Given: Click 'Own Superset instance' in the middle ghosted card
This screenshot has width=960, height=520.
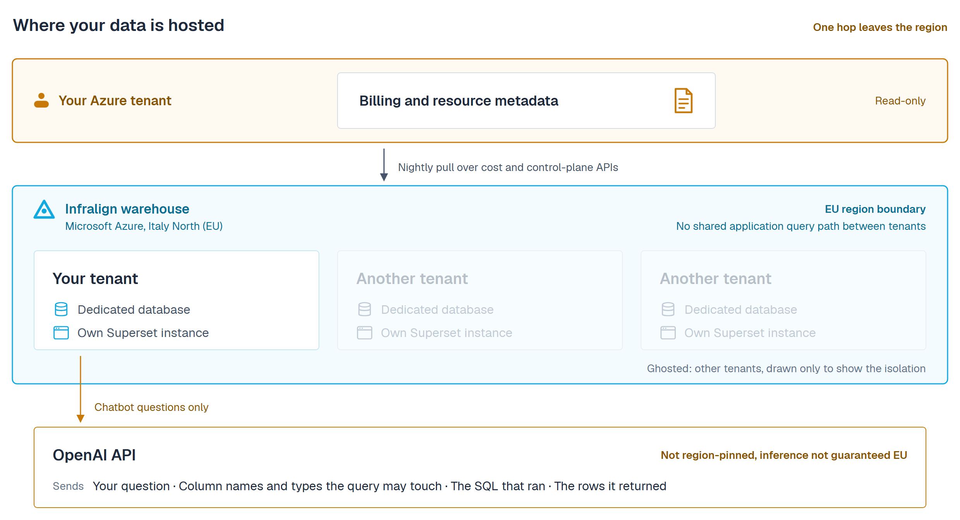Looking at the screenshot, I should point(447,333).
